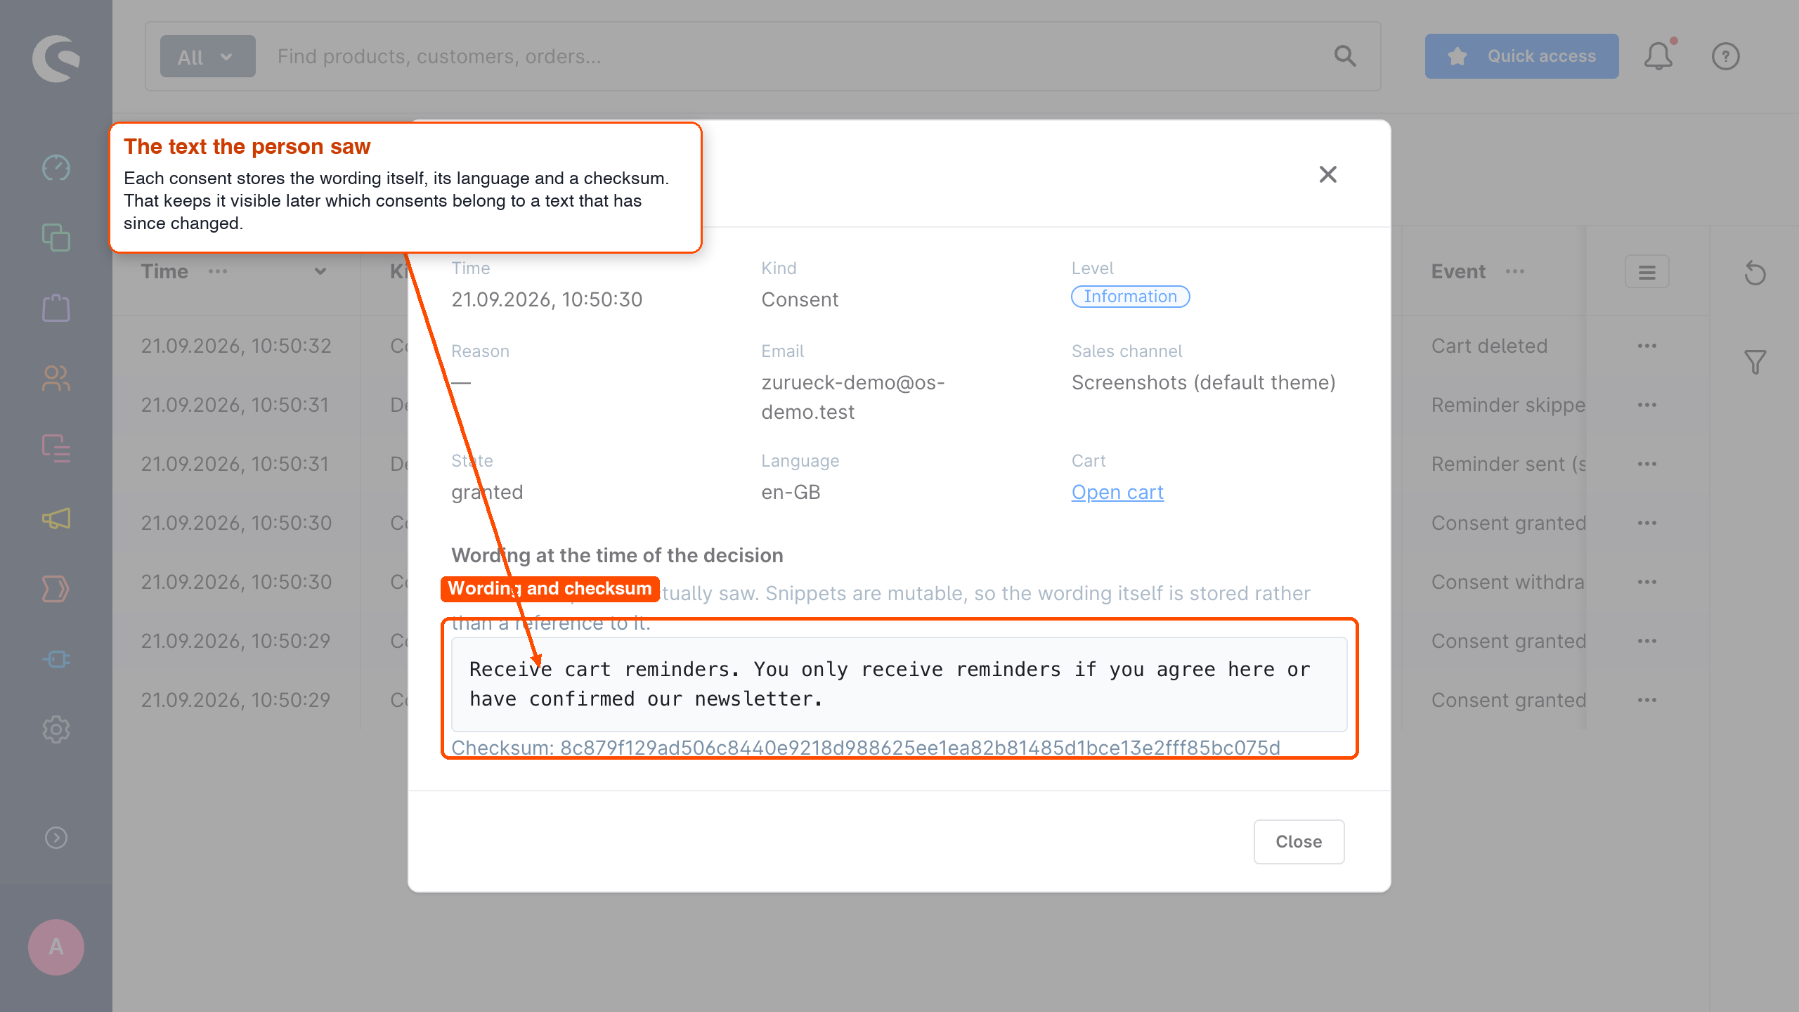Open the filter funnel icon

pos(1755,362)
